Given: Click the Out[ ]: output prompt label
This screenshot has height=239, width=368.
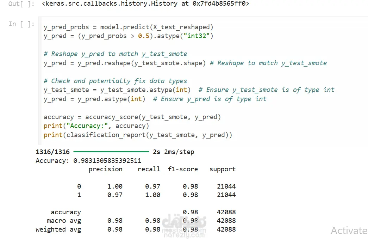Looking at the screenshot, I should tap(21, 4).
